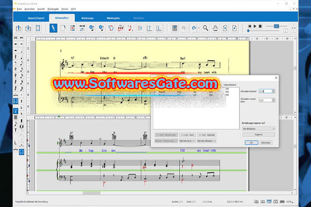Click the page strip icon beside import
Screen dimensions: 311x207
[38, 28]
